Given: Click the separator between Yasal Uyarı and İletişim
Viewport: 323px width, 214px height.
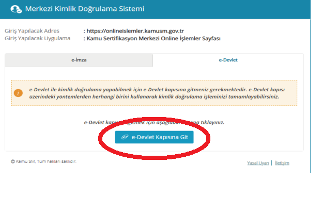Looking at the screenshot, I should click(272, 163).
